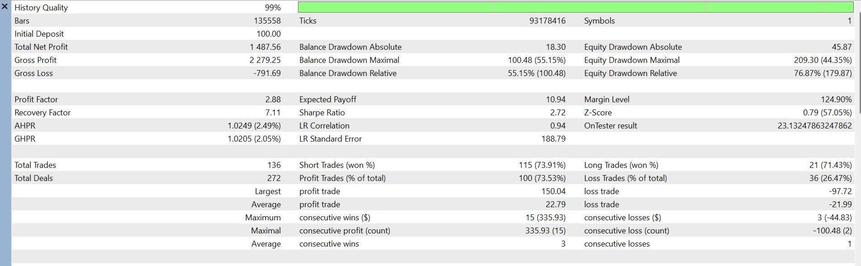Select the Profit Factor row label
Image resolution: width=861 pixels, height=266 pixels.
click(36, 100)
